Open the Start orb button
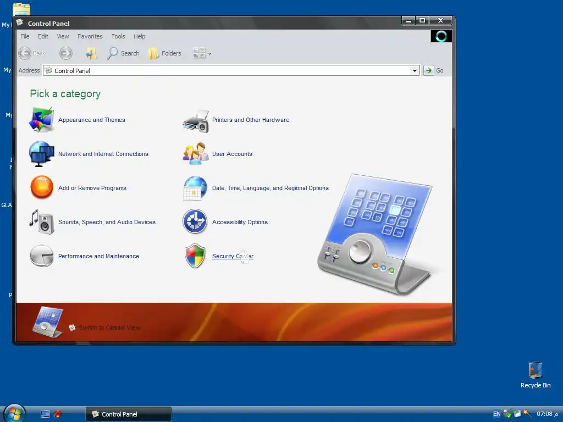 point(14,413)
